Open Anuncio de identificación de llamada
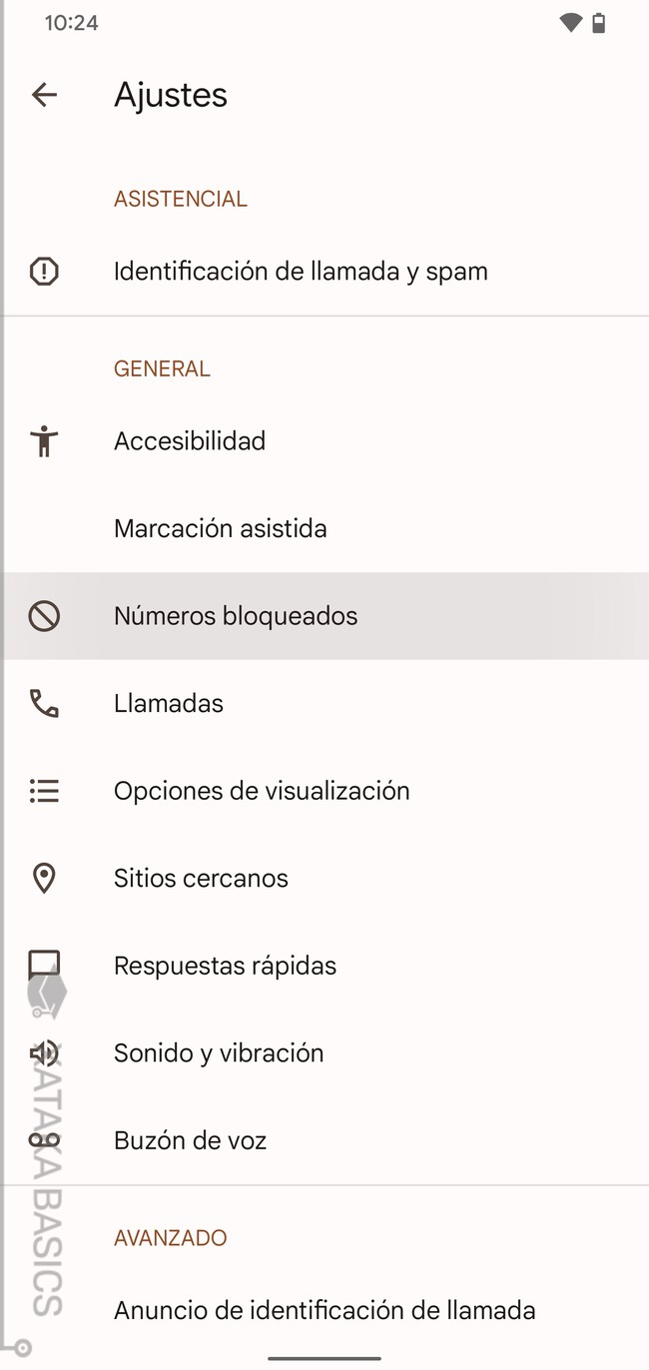649x1370 pixels. coord(324,1310)
